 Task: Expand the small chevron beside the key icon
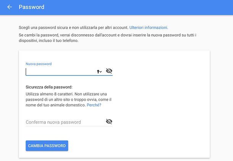click(100, 72)
